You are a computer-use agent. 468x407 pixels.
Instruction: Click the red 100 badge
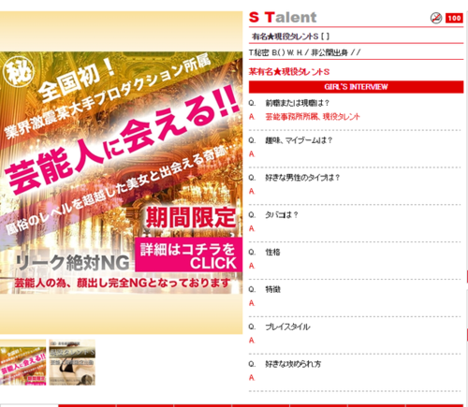(454, 18)
